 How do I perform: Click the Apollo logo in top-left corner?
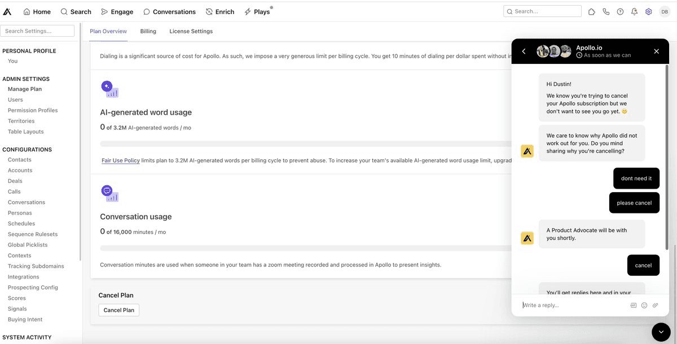point(7,11)
